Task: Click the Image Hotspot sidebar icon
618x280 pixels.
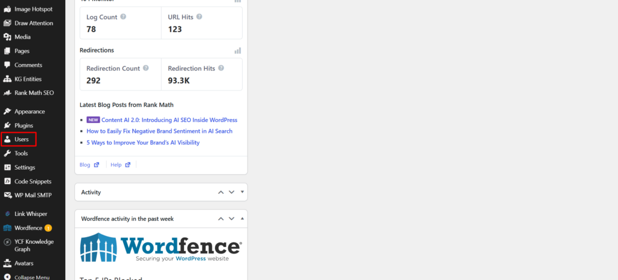Action: pyautogui.click(x=7, y=9)
